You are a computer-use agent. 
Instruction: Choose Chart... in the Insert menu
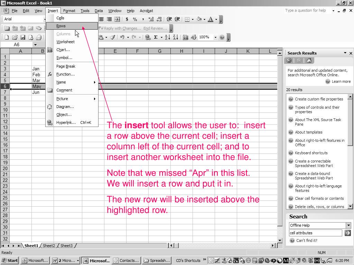pos(72,50)
